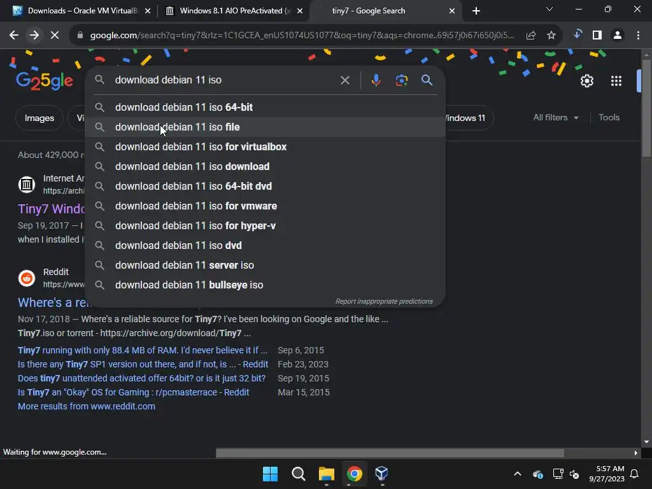Viewport: 652px width, 489px height.
Task: Open 'Tiny7 running with only 88.4 MB' link
Action: pyautogui.click(x=142, y=350)
